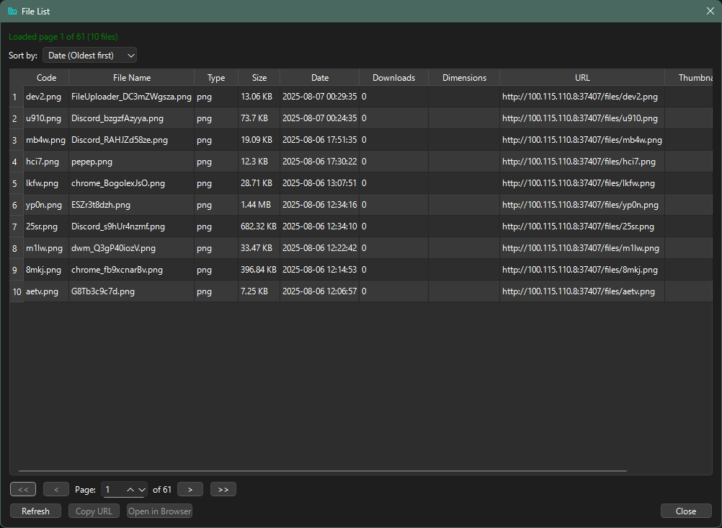
Task: Select row 4 containing pepep.png
Action: click(92, 162)
